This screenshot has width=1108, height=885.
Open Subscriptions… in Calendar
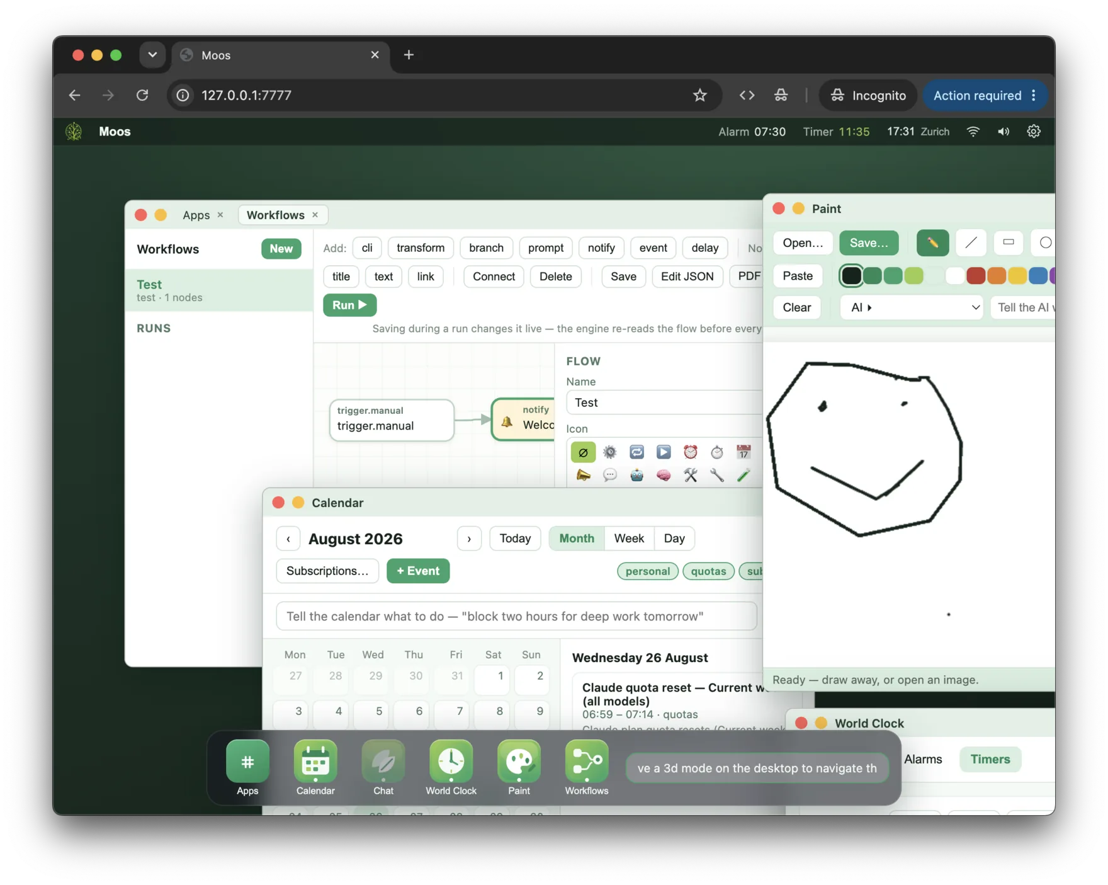pos(327,571)
